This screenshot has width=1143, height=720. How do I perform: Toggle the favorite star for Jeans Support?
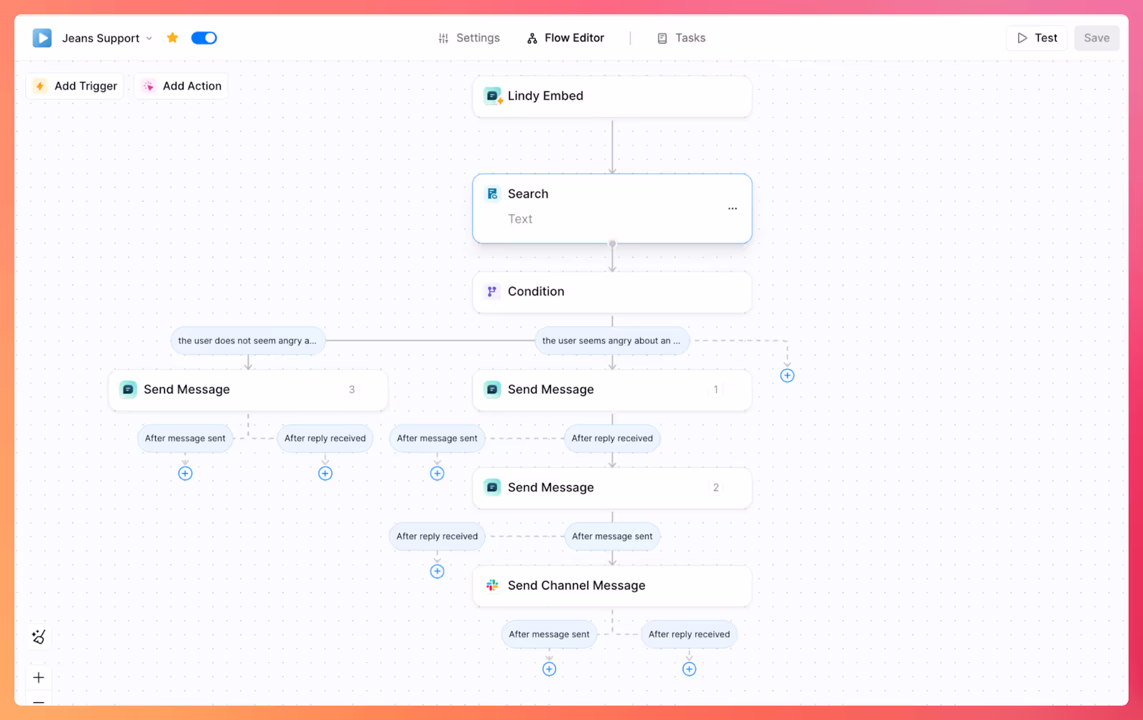click(x=172, y=38)
